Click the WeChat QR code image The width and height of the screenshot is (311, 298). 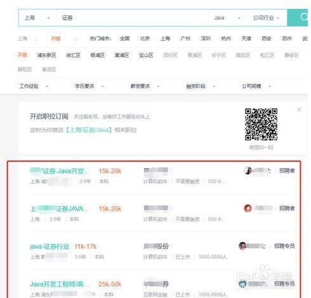[261, 124]
